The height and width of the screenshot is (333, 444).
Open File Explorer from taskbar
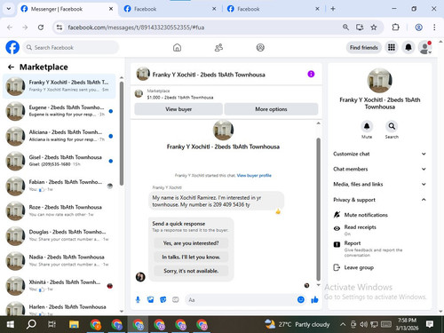click(x=74, y=324)
